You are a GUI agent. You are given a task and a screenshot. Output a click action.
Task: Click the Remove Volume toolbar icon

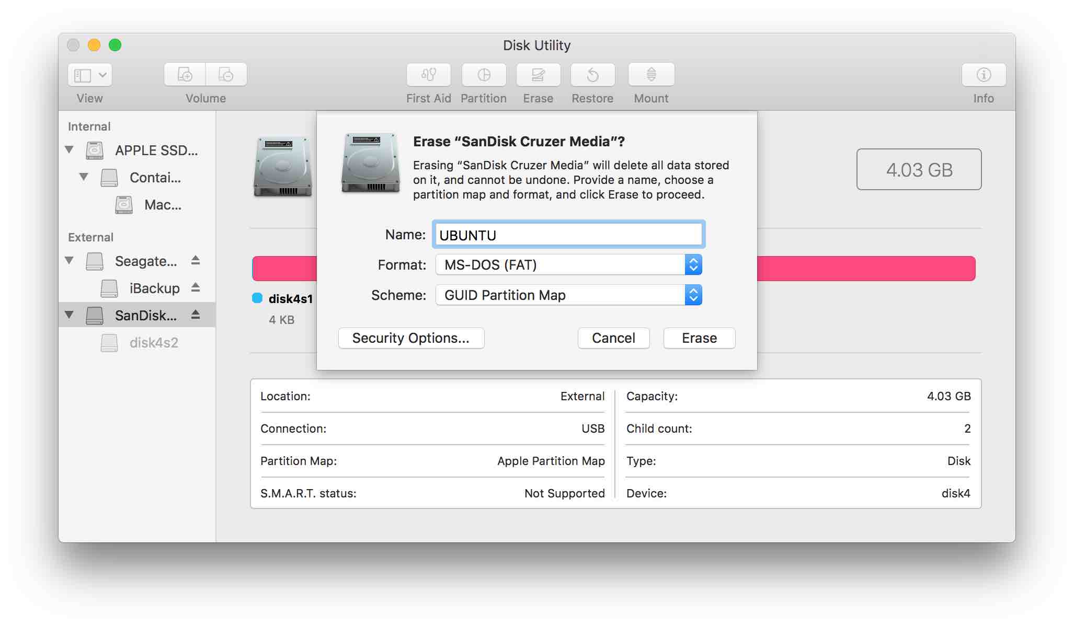[x=226, y=75]
